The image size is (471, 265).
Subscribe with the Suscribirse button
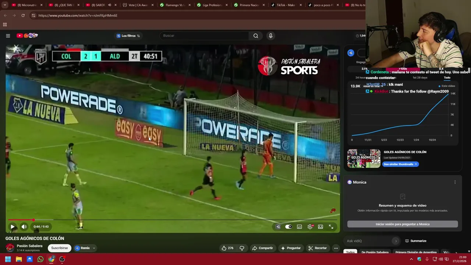(x=60, y=248)
